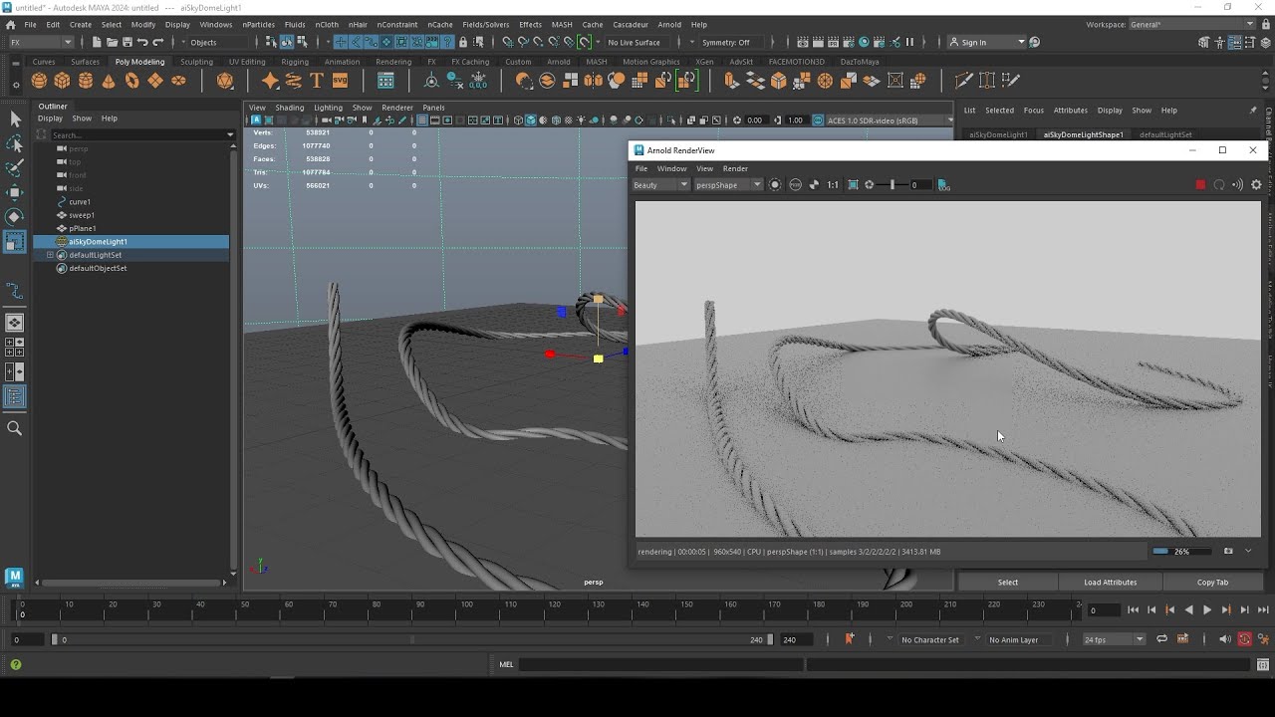
Task: Toggle auto keyframe in the range slider
Action: 1245,639
